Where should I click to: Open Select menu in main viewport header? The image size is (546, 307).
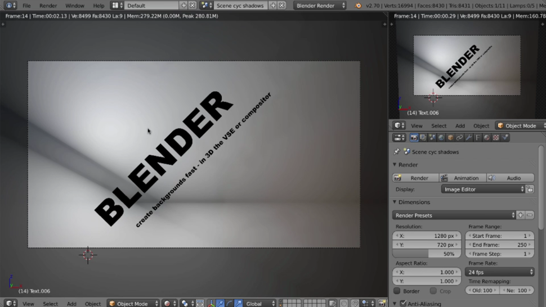coord(51,304)
